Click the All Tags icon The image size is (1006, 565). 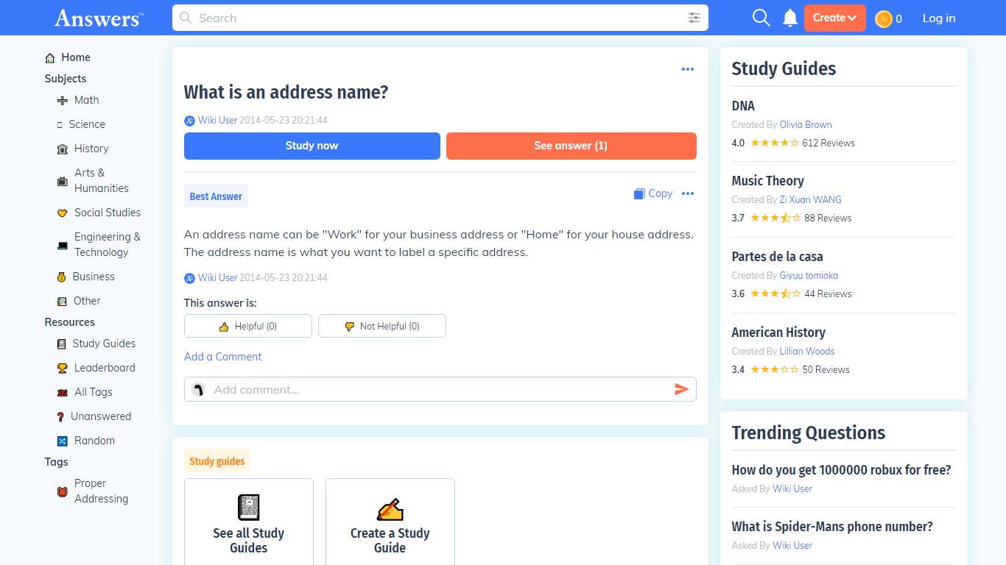click(x=63, y=392)
